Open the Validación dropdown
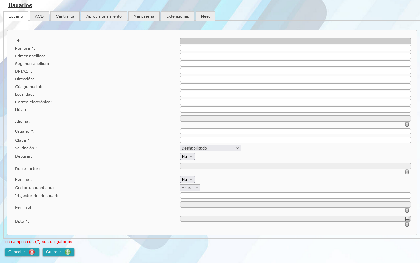 [x=210, y=148]
